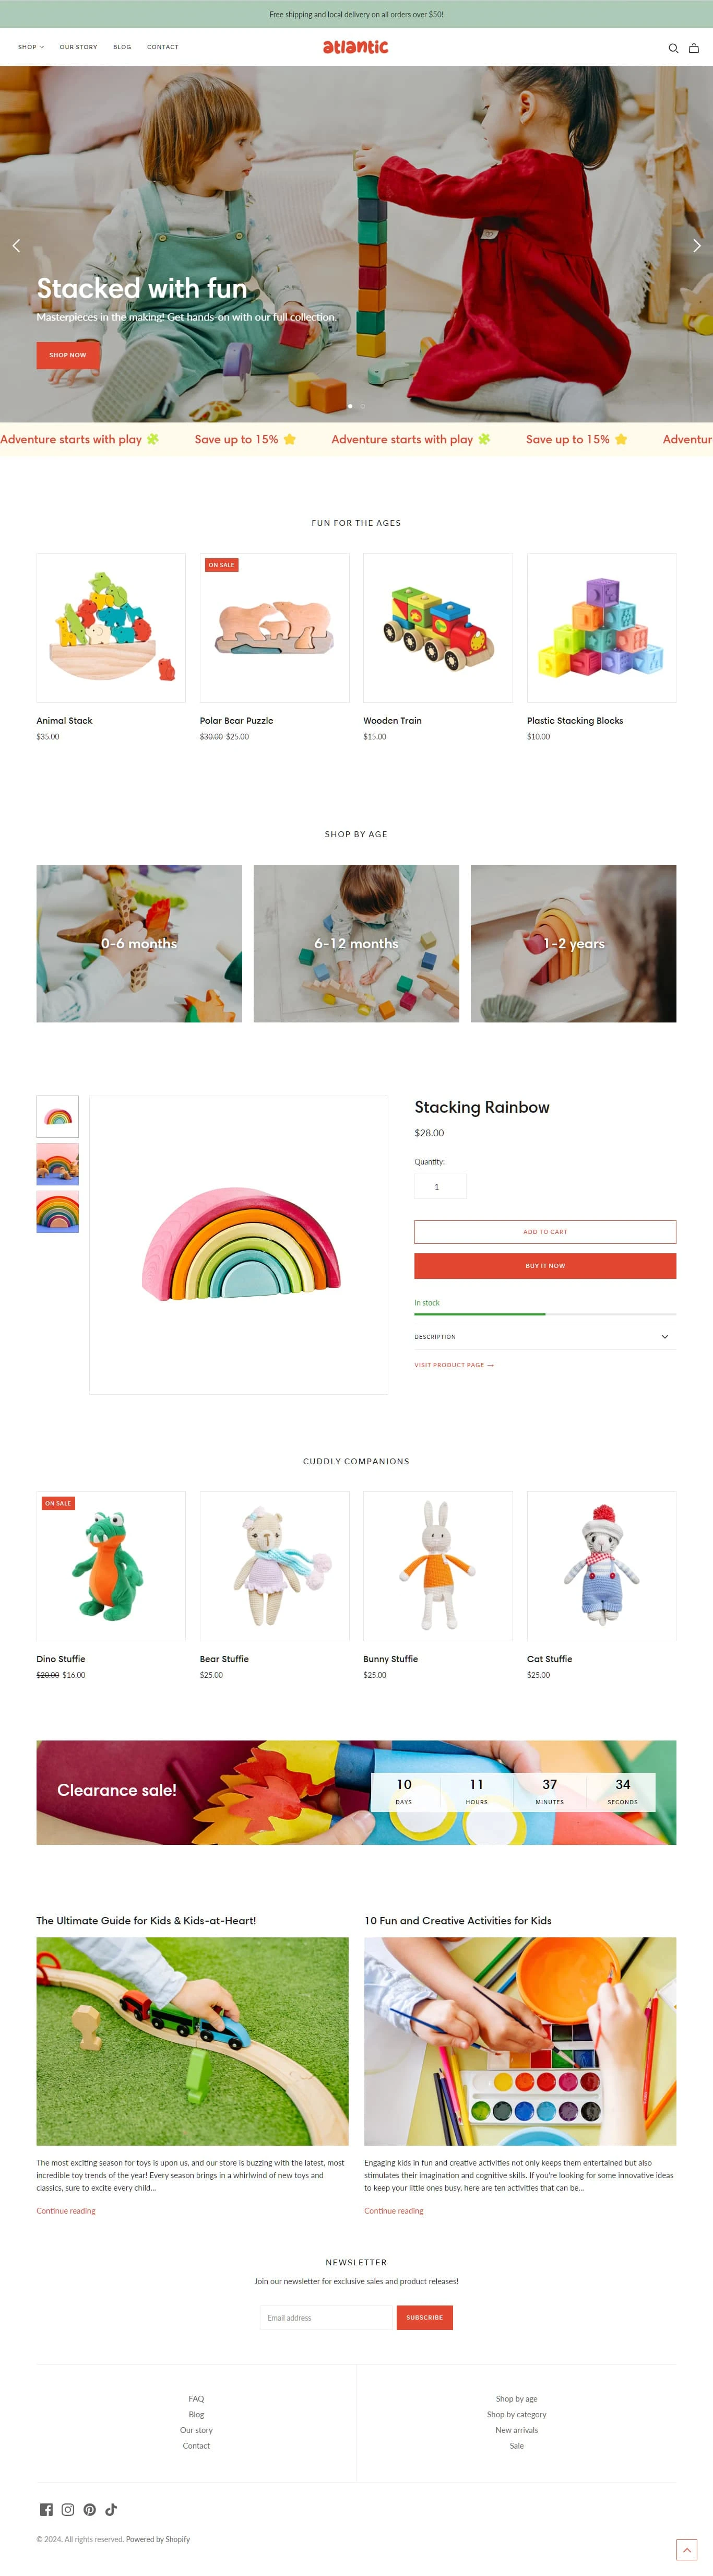Focus the Email address newsletter field
Viewport: 713px width, 2576px height.
pyautogui.click(x=328, y=2317)
